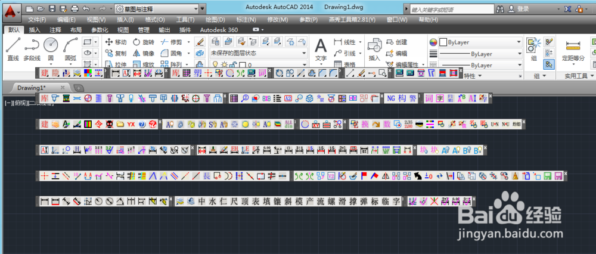The width and height of the screenshot is (596, 254).
Task: Click the search field 键入关键字或短语
Action: 452,9
